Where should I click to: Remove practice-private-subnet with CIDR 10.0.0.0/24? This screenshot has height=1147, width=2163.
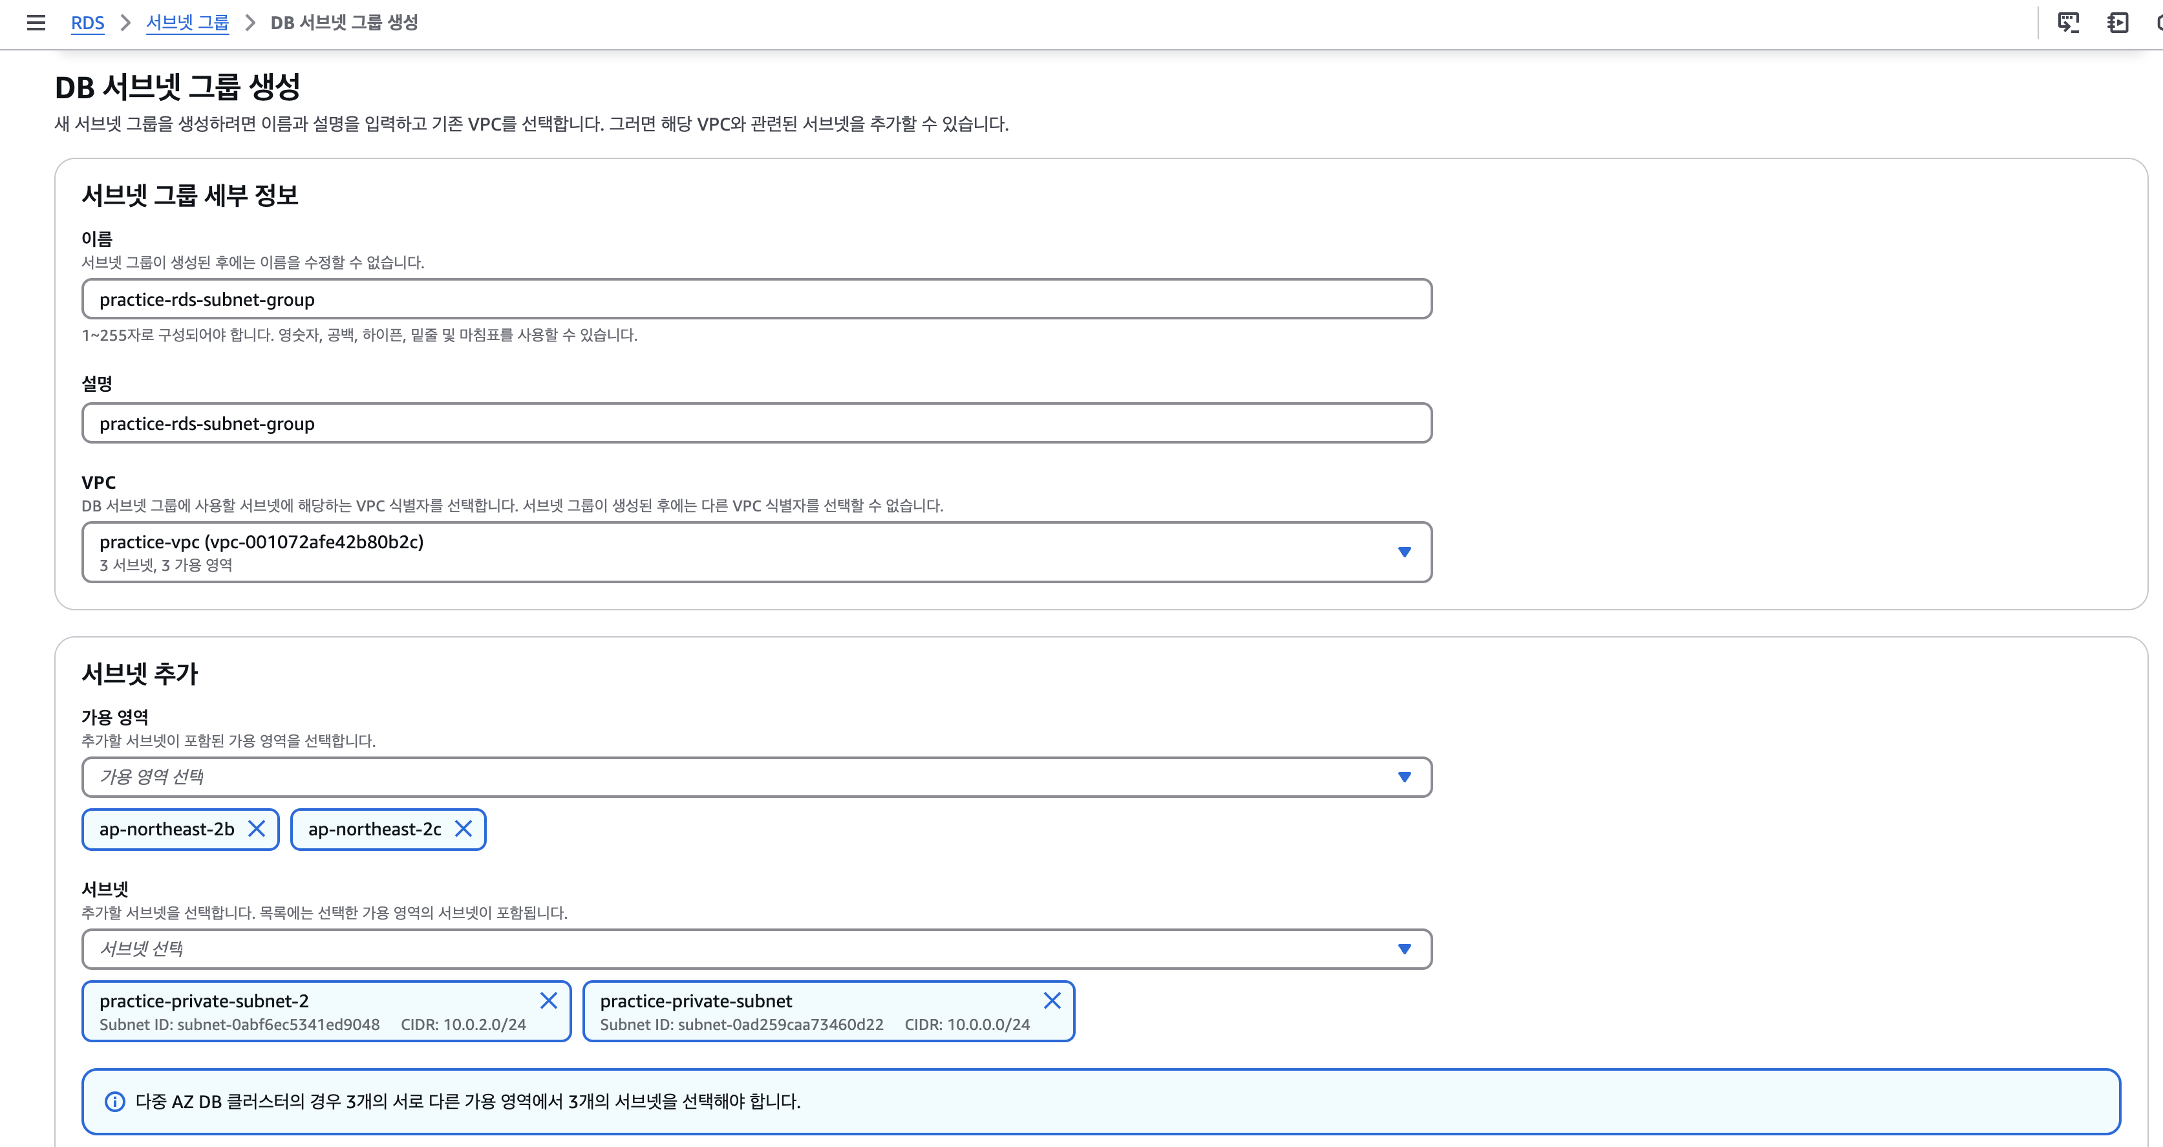click(x=1051, y=1000)
